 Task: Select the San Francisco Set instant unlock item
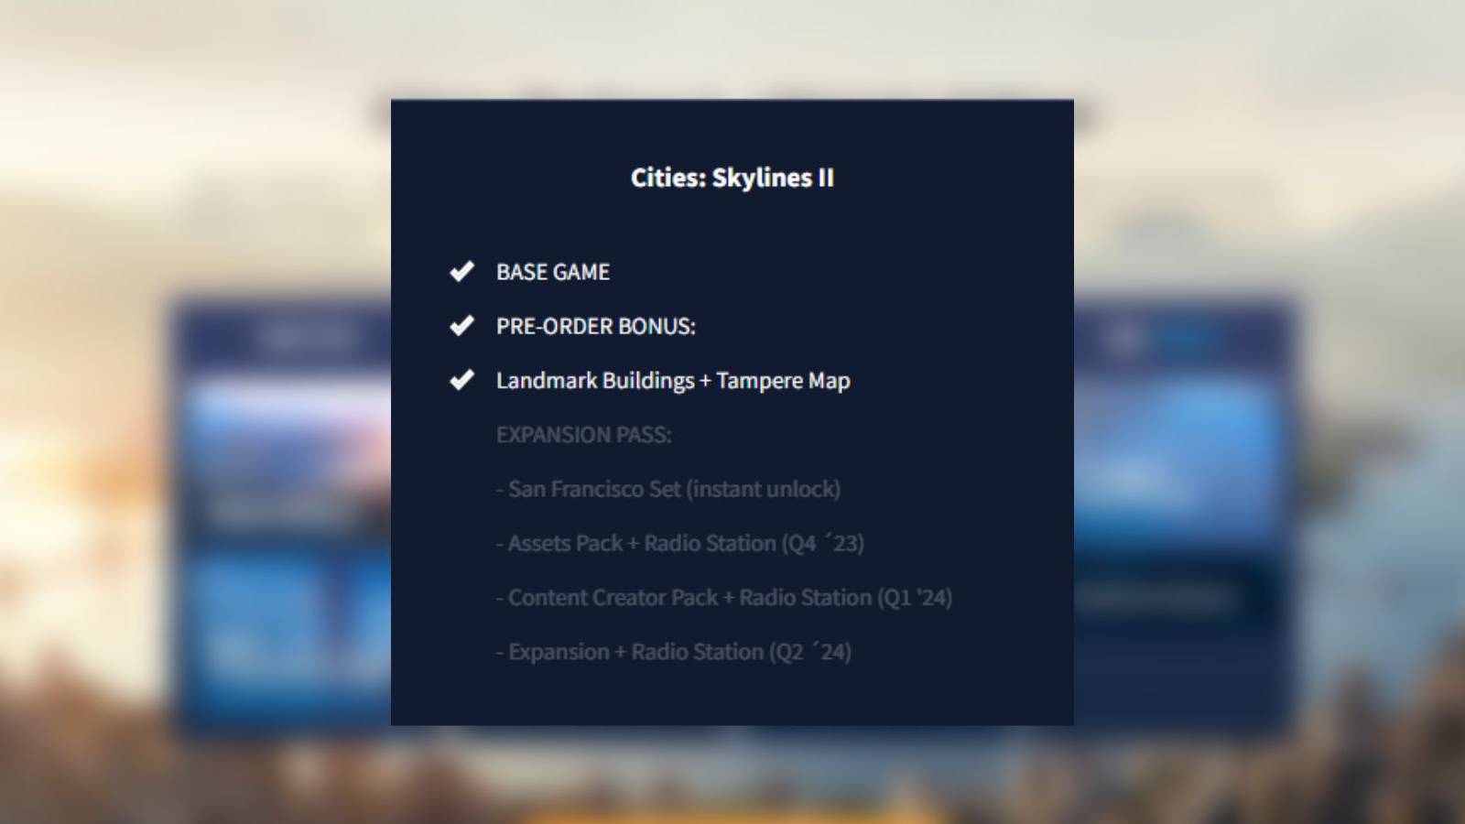(668, 489)
